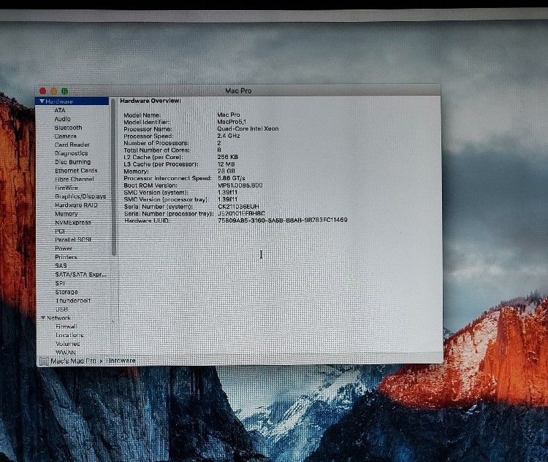Click system serial number CK211036EUH

coord(238,207)
